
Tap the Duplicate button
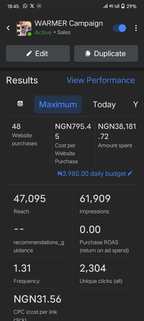click(x=106, y=53)
